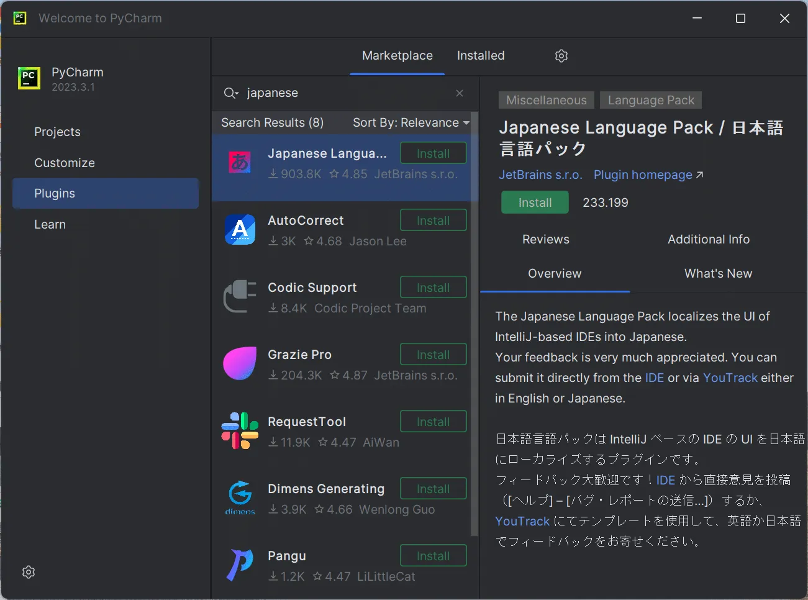The width and height of the screenshot is (808, 600).
Task: Click the PyCharm logo in sidebar
Action: 29,78
